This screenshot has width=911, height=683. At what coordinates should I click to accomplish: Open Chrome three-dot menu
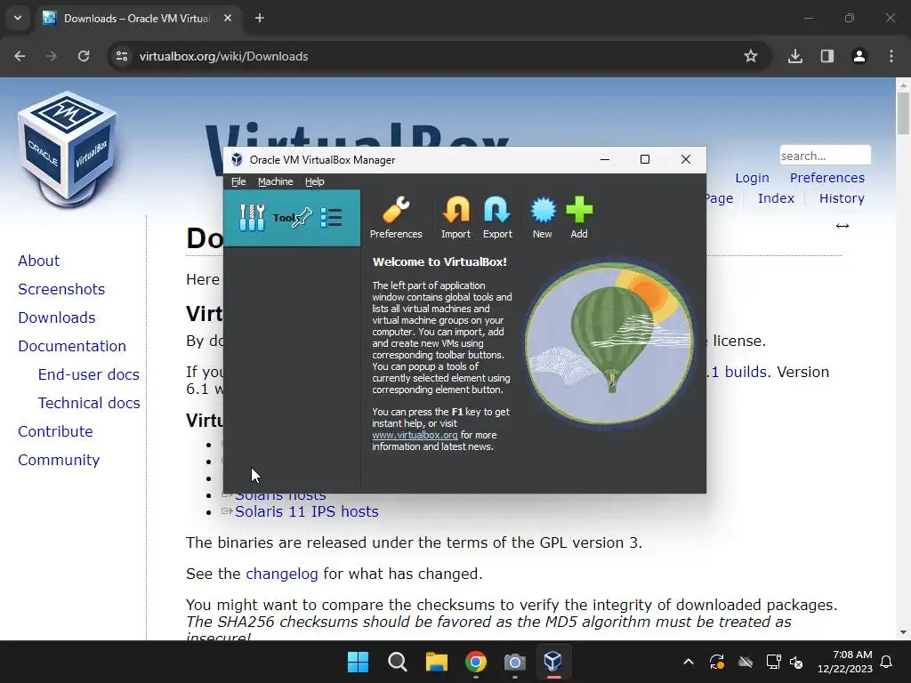(891, 56)
